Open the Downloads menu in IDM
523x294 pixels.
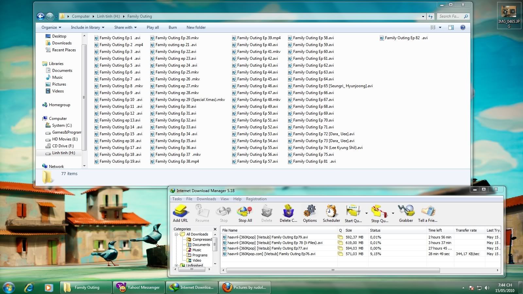[x=206, y=199]
